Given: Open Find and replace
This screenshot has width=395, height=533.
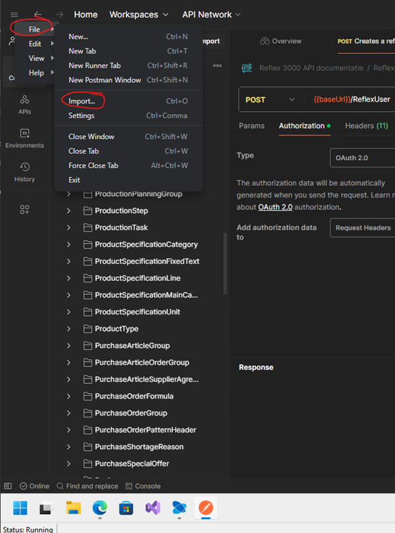Looking at the screenshot, I should click(87, 486).
